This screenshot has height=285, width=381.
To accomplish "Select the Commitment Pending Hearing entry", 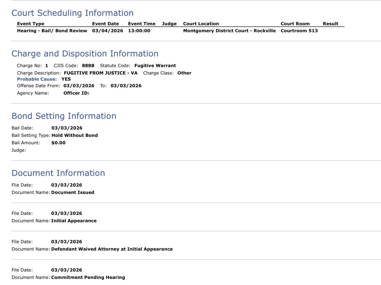I will pyautogui.click(x=88, y=277).
